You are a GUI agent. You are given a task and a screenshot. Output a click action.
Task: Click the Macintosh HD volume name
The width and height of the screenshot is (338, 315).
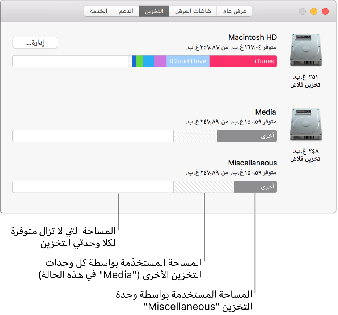click(x=253, y=37)
